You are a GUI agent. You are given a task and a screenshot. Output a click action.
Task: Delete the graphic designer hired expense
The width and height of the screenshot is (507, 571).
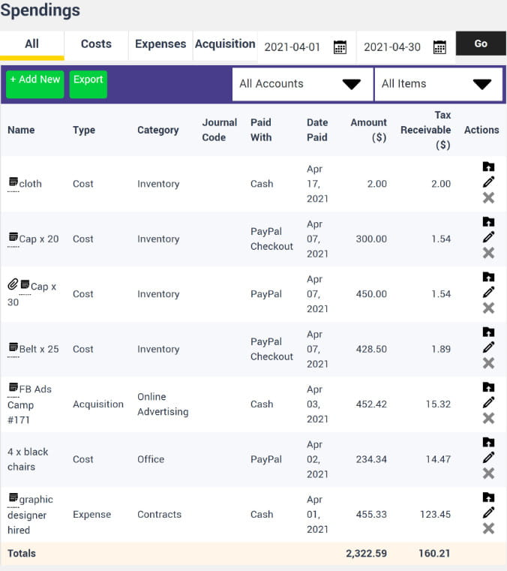pos(488,528)
